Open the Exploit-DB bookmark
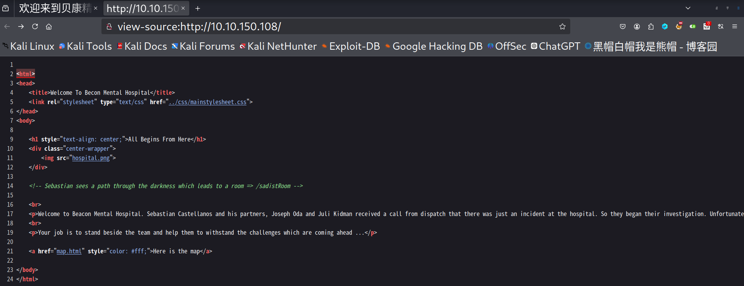 (351, 46)
